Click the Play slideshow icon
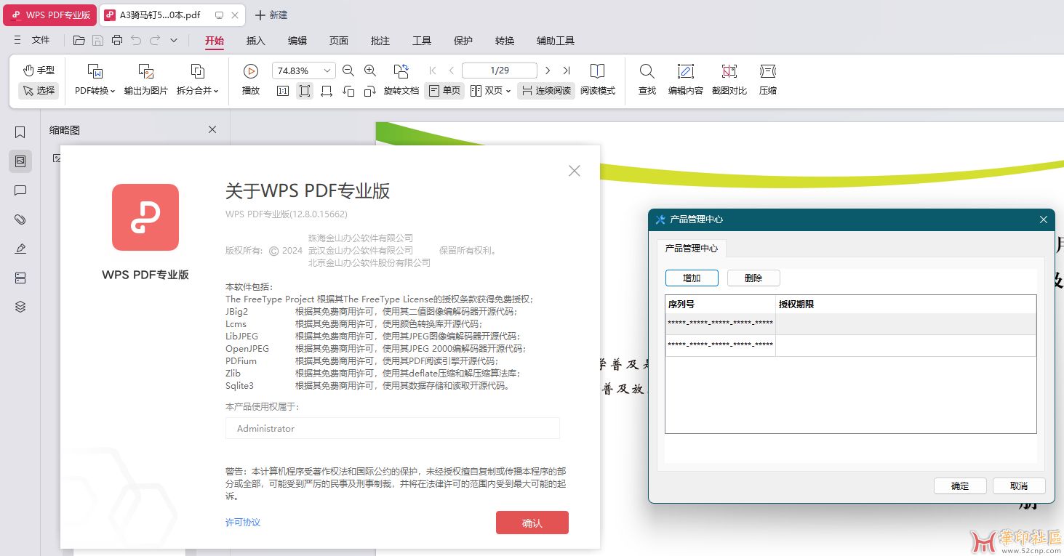Screen dimensions: 1064x556 point(250,71)
